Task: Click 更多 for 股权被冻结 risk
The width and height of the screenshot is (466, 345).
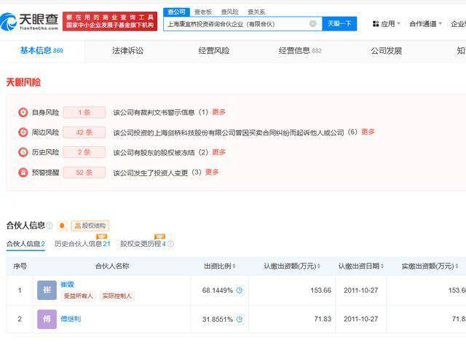Action: click(218, 152)
